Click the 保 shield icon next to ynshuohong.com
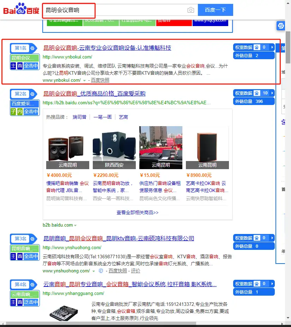291x327 pixels. pos(100,271)
